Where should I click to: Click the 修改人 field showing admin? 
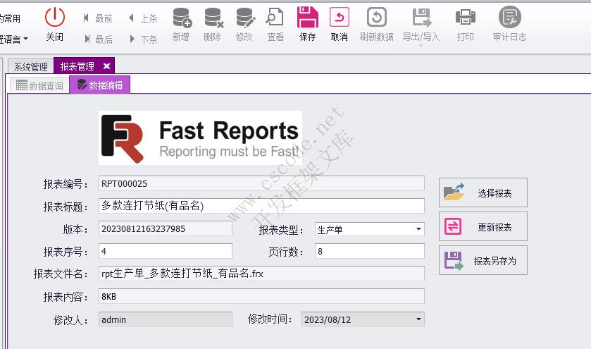click(x=165, y=319)
